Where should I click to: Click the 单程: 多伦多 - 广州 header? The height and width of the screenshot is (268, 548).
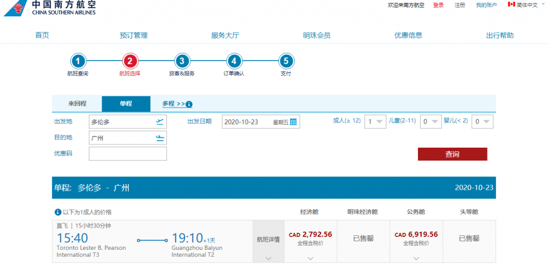92,188
